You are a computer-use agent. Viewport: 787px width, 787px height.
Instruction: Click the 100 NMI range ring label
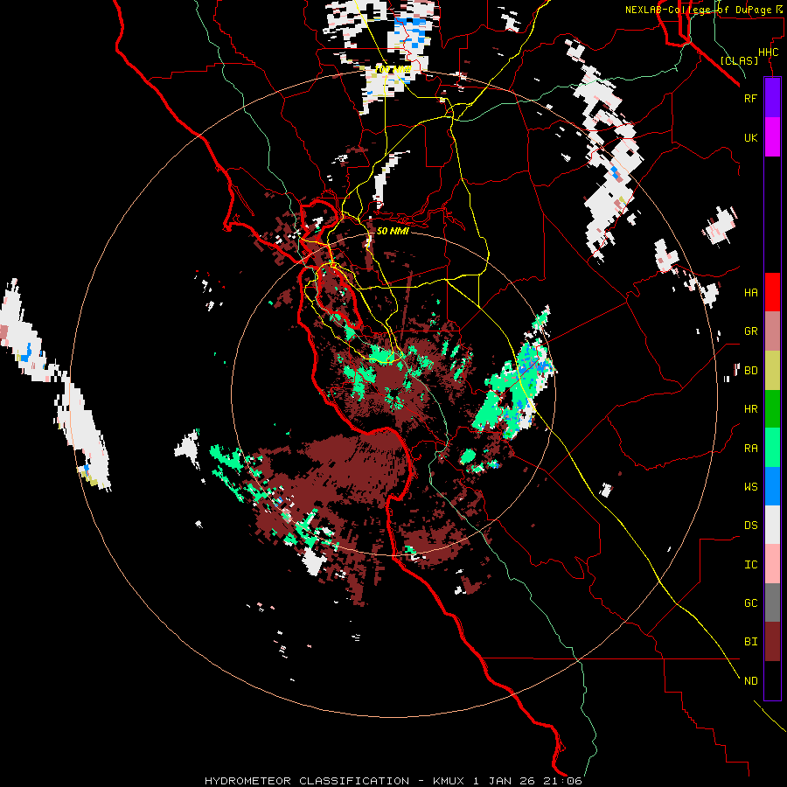[393, 69]
